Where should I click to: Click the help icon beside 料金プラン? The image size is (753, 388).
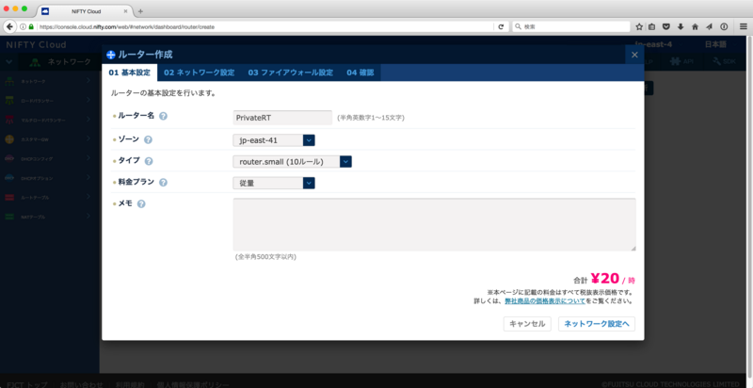(163, 183)
